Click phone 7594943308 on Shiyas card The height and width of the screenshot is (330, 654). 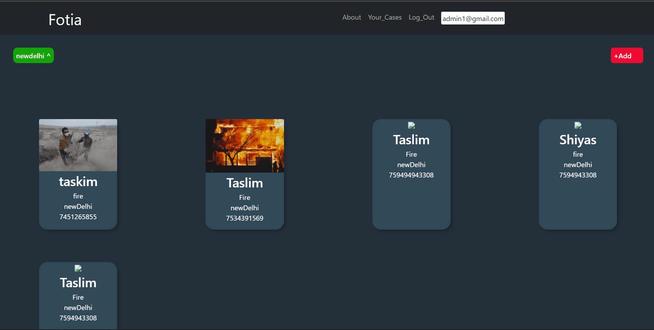(578, 175)
